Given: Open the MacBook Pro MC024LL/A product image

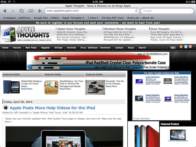Looking at the screenshot, I should point(168,81).
